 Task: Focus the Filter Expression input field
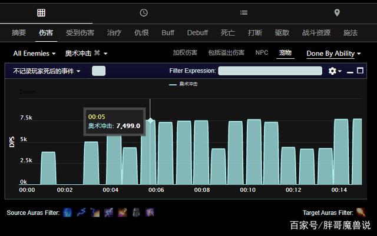click(x=270, y=71)
